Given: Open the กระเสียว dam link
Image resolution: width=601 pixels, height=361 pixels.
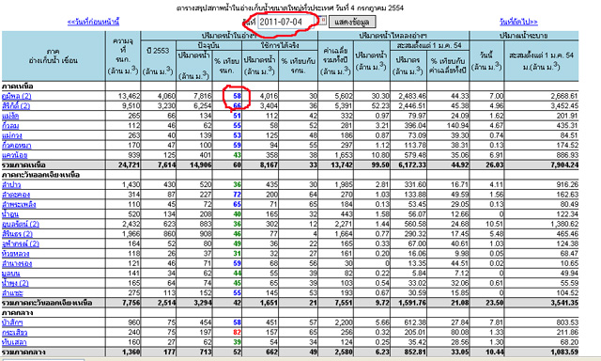Looking at the screenshot, I should (15, 332).
